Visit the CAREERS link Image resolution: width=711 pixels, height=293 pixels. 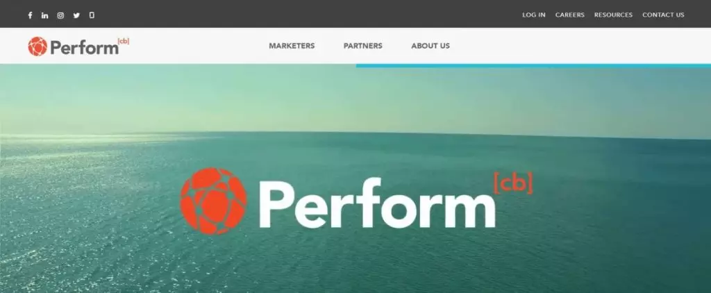[570, 15]
